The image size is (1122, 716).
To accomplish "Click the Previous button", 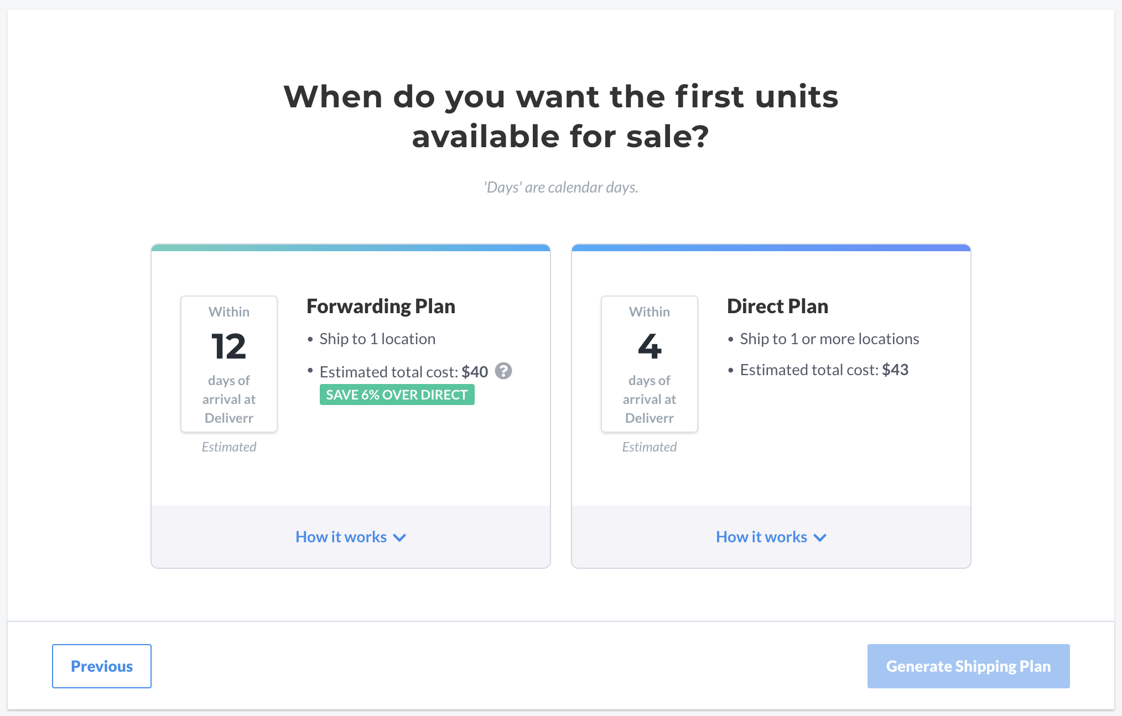I will point(102,666).
